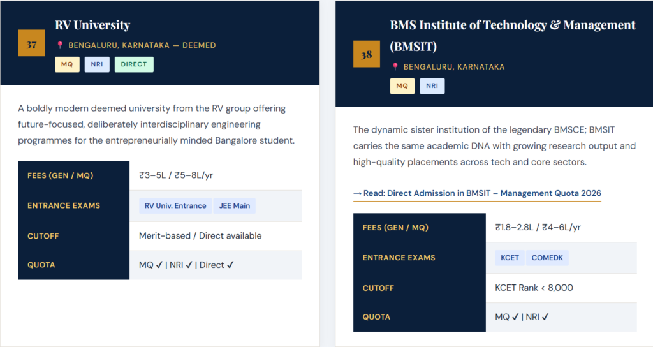
Task: Click the rank 37 badge
Action: coord(31,43)
